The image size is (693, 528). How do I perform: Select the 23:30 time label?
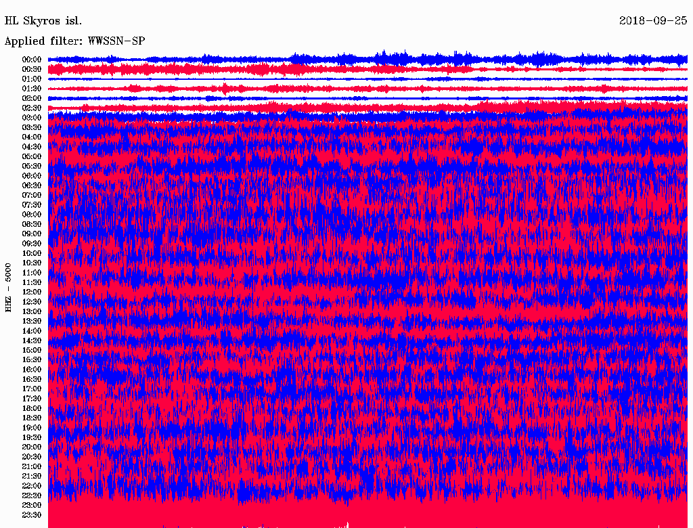click(32, 514)
